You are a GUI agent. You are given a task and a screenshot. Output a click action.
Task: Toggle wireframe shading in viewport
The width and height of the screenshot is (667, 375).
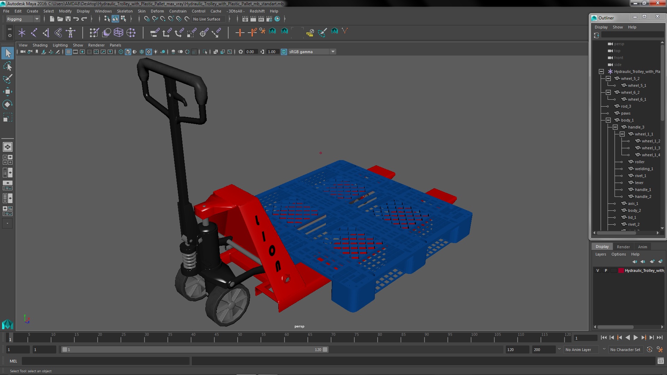click(x=121, y=52)
